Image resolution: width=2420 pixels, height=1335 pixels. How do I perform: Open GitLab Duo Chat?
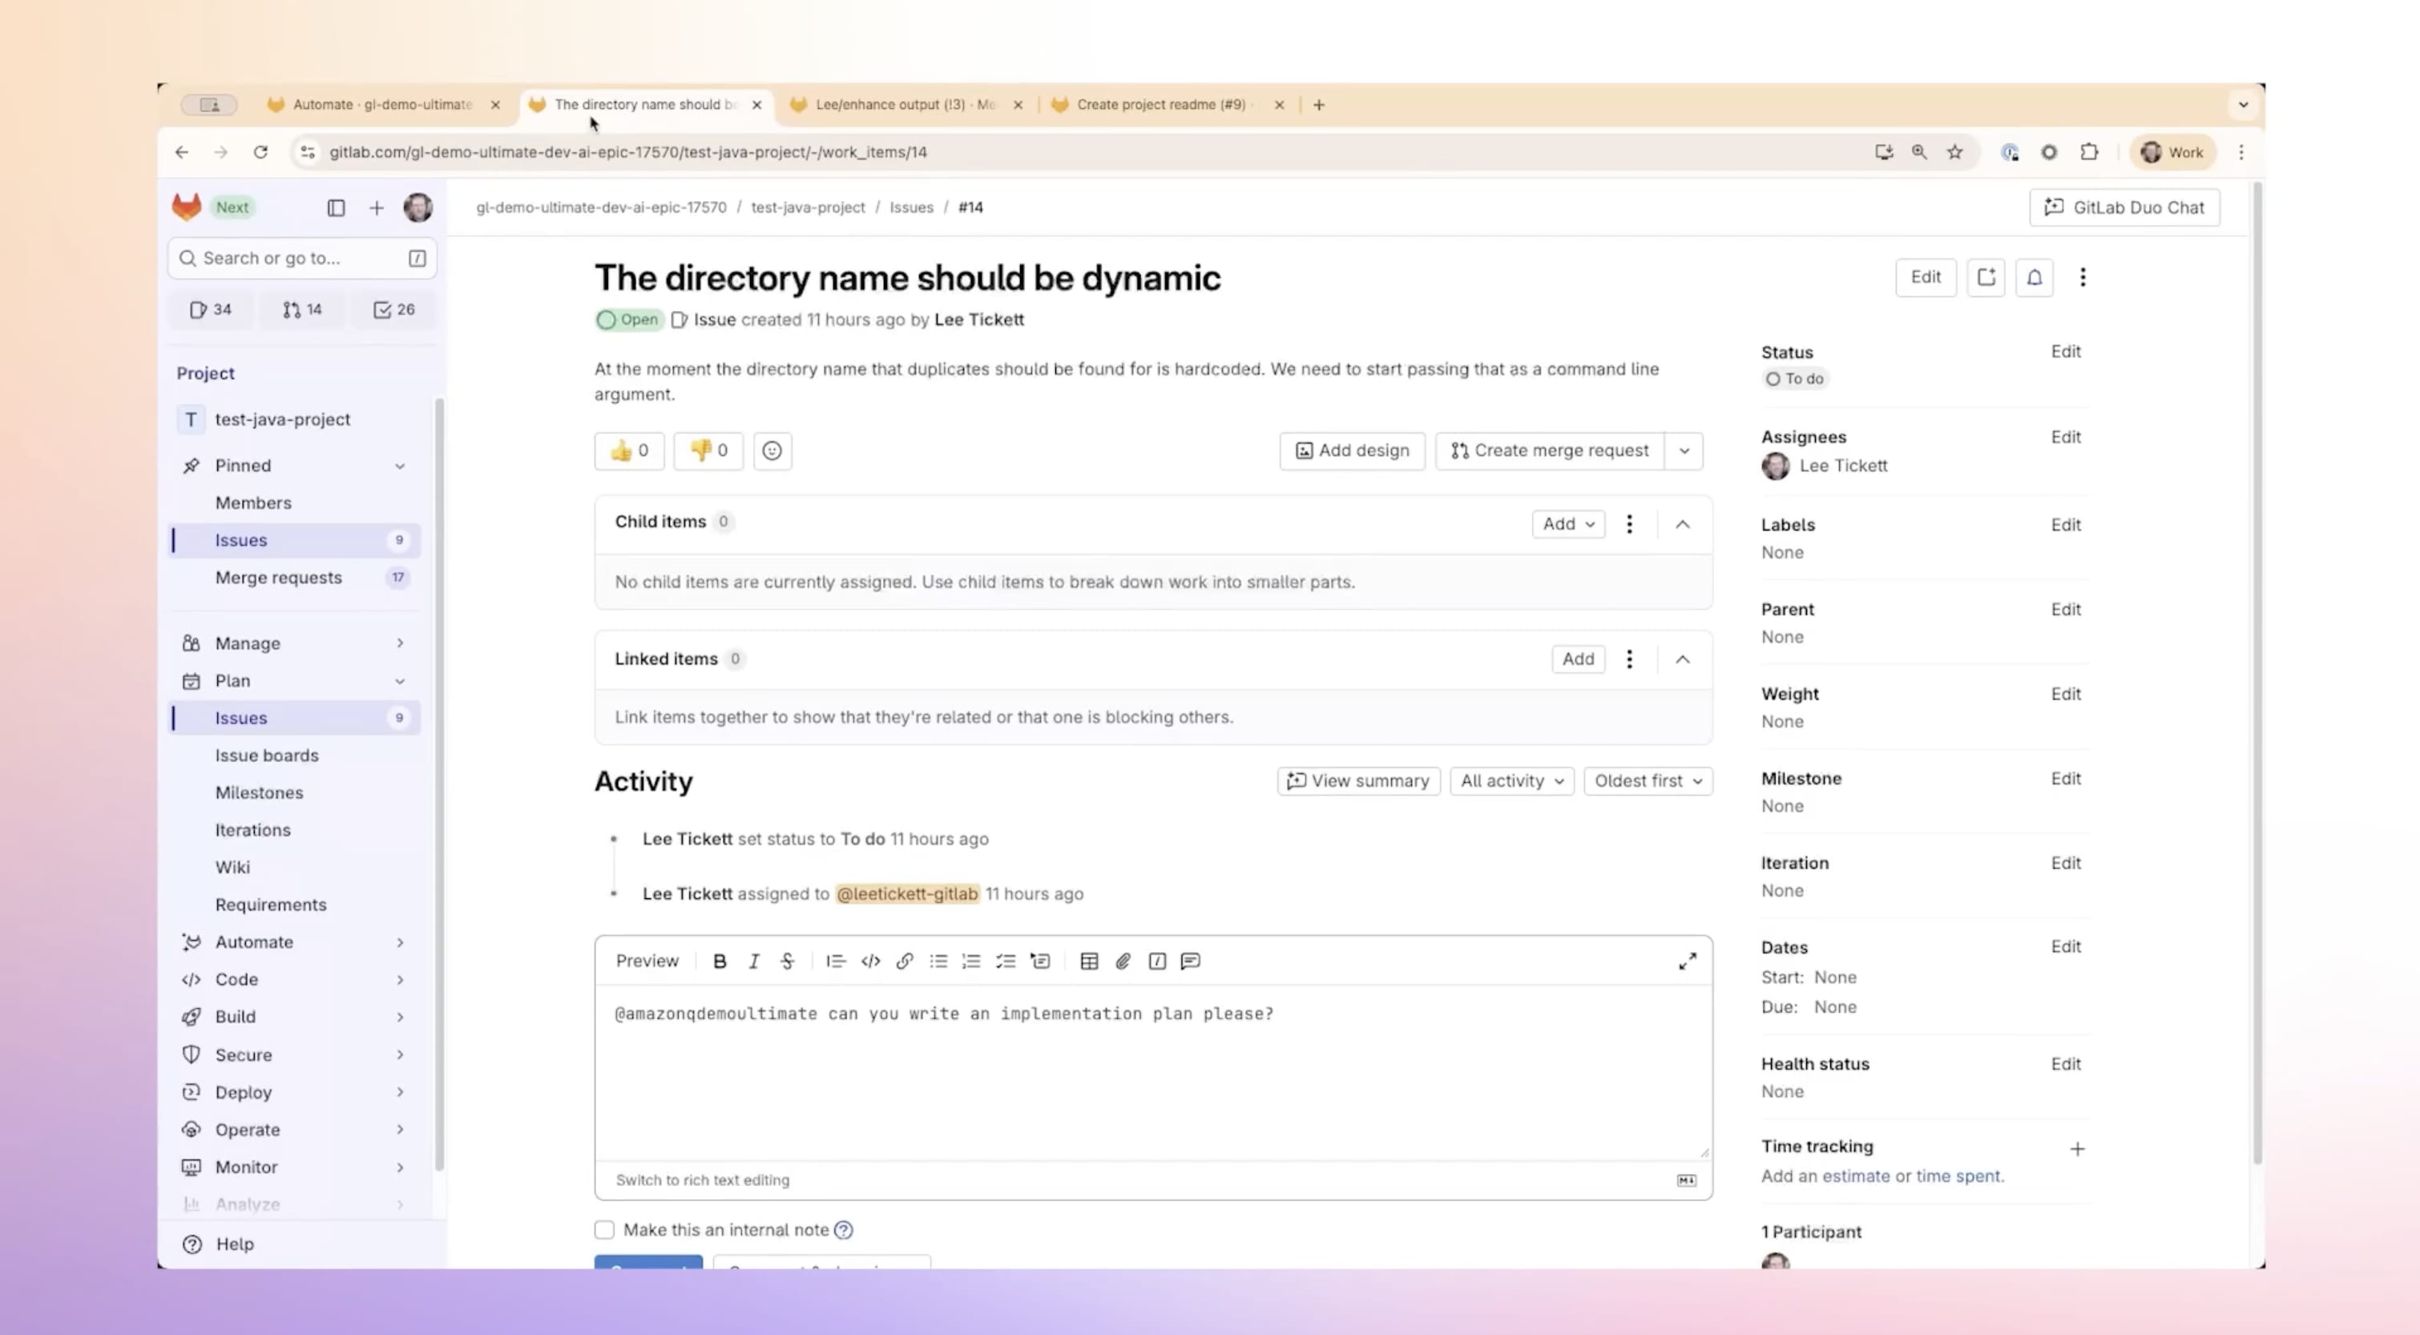click(2124, 208)
